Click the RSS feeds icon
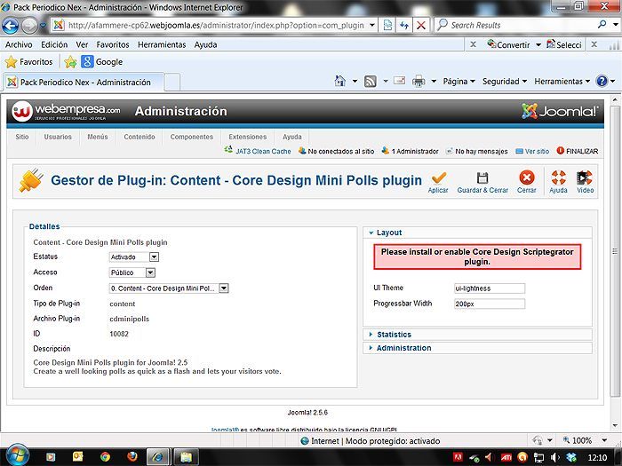The image size is (622, 466). click(371, 82)
